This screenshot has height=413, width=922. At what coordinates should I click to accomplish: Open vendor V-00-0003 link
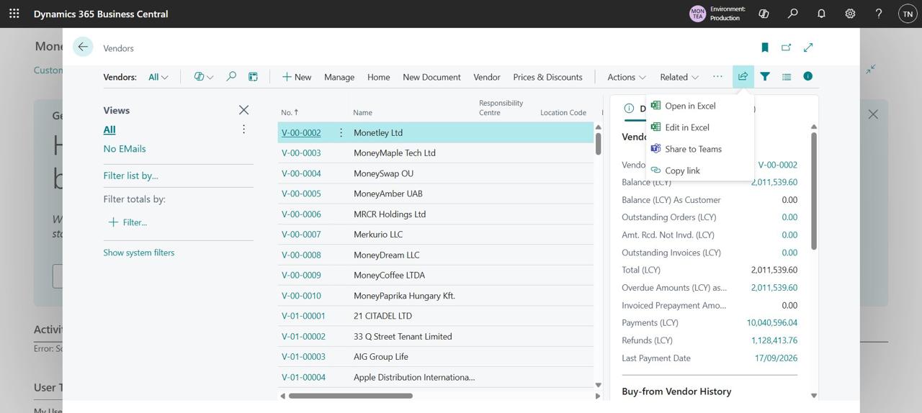301,153
